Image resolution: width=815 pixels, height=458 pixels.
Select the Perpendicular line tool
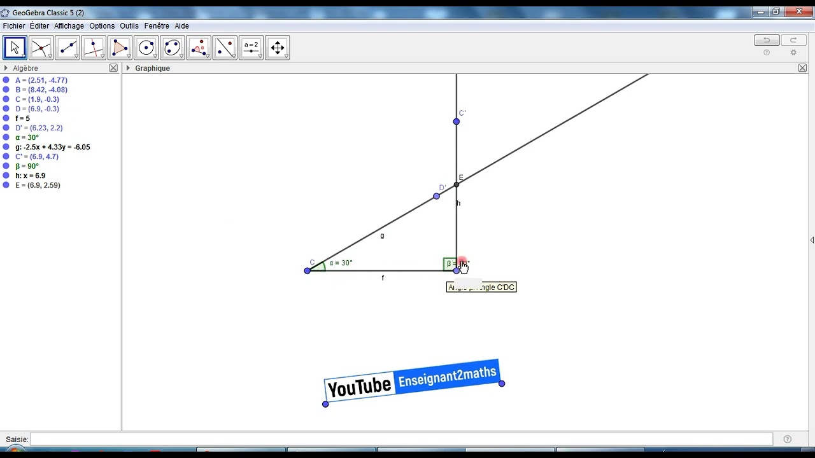[94, 48]
